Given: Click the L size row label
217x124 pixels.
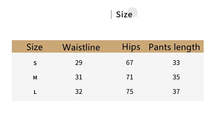Looking at the screenshot, I should tap(35, 92).
